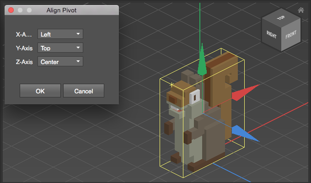Close the Align Pivot dialog window
Screen dimensions: 311x183
tap(11, 10)
